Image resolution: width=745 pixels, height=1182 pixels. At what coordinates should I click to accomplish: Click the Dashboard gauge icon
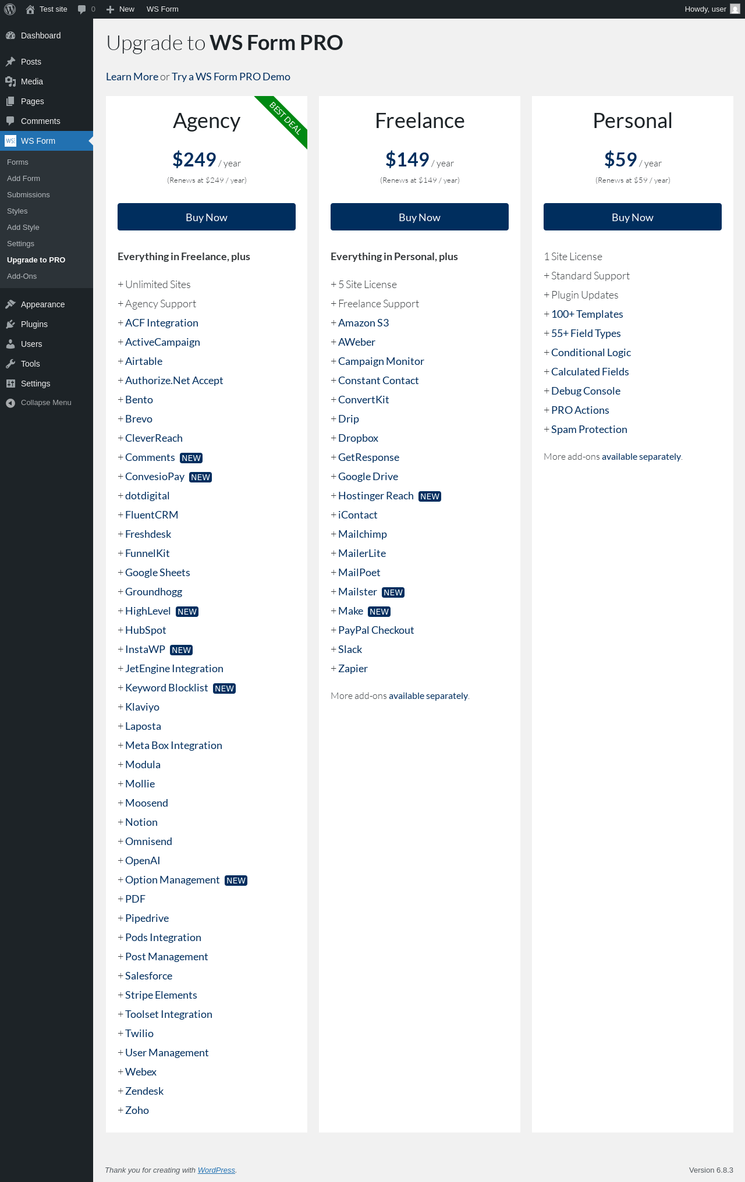click(10, 36)
